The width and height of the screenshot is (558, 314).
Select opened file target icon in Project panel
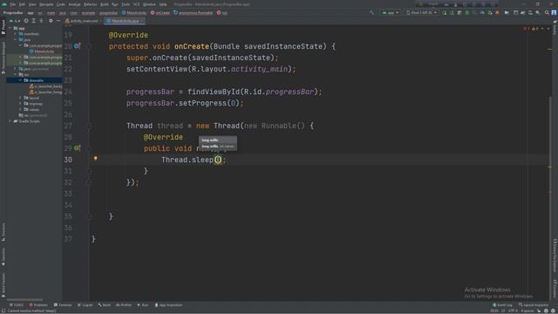point(26,21)
